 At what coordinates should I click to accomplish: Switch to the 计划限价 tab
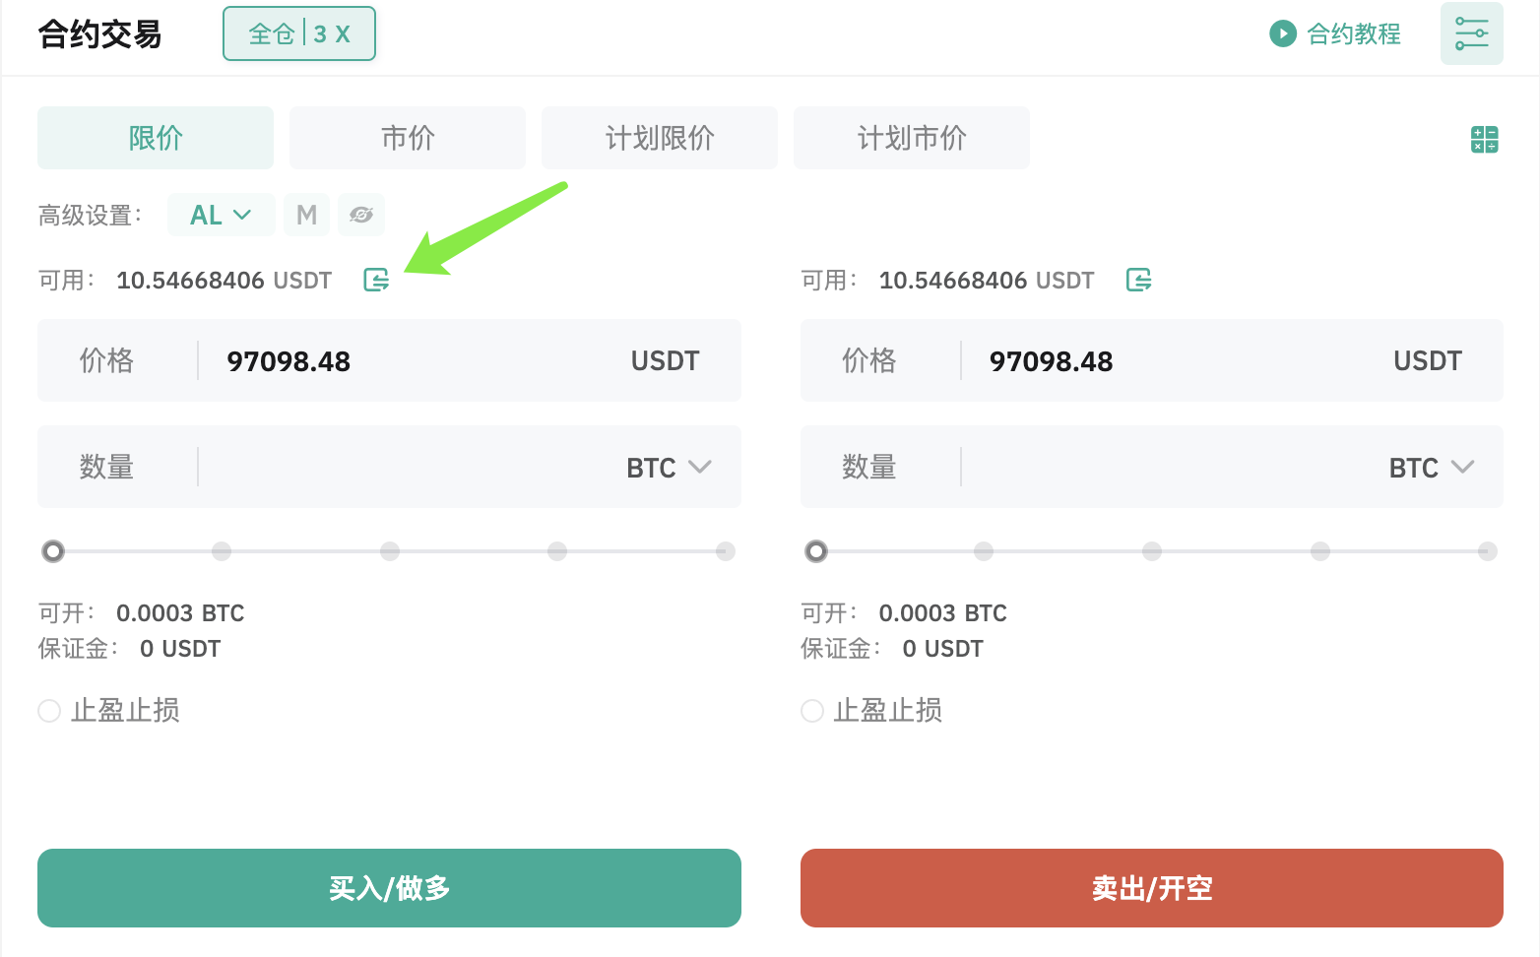pyautogui.click(x=660, y=138)
